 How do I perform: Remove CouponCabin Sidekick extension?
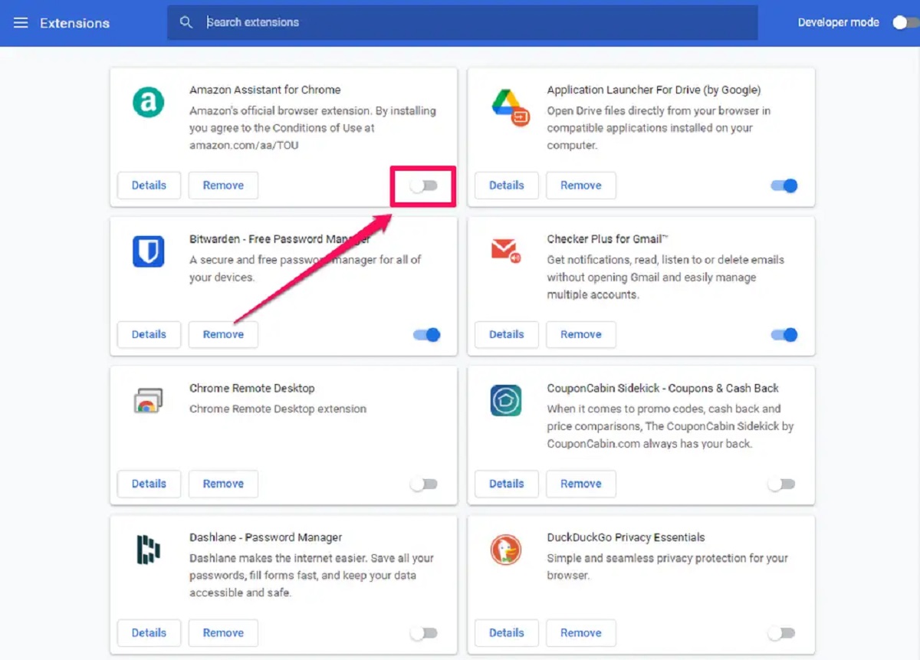[x=581, y=484]
